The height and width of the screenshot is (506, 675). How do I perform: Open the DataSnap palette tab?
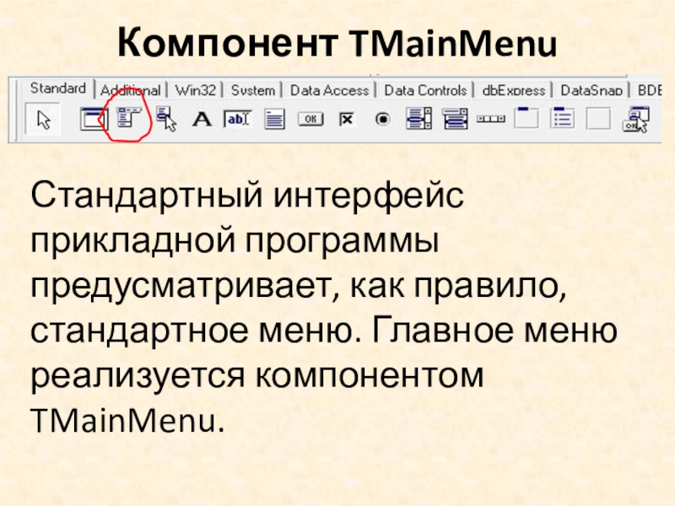pos(591,90)
